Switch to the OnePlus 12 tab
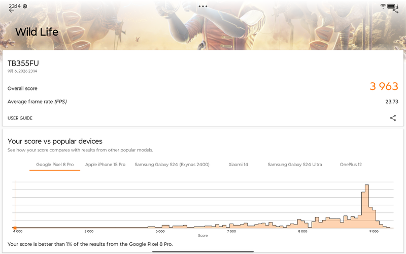The image size is (406, 254). [x=351, y=165]
